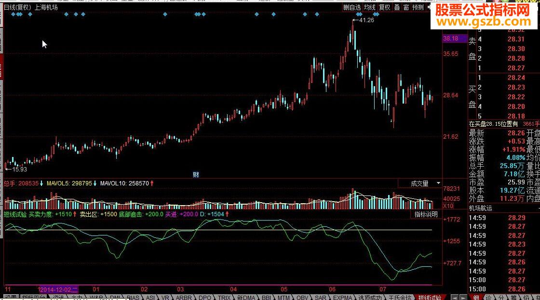Select the EXPMA indicator tab
This screenshot has width=540, height=300.
(x=342, y=297)
